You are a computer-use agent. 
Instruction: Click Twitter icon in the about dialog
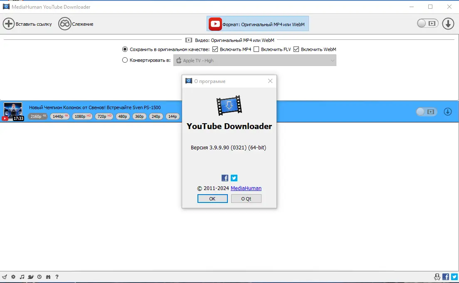click(234, 178)
